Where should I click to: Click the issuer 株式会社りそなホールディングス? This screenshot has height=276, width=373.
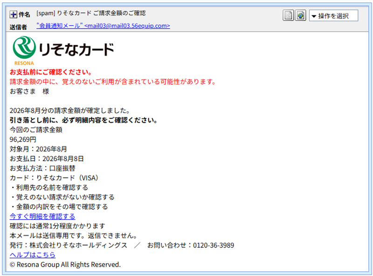click(78, 245)
